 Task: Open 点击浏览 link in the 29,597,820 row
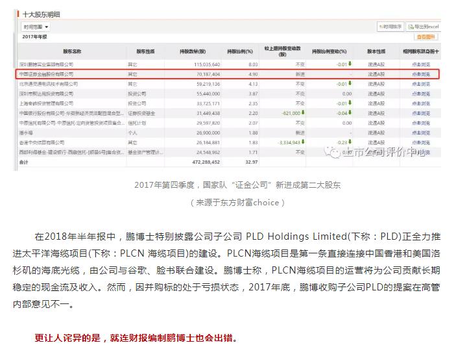[421, 123]
